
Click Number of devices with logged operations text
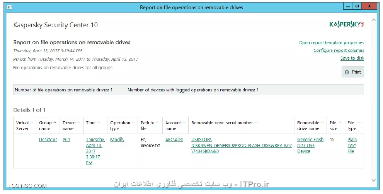(x=193, y=90)
